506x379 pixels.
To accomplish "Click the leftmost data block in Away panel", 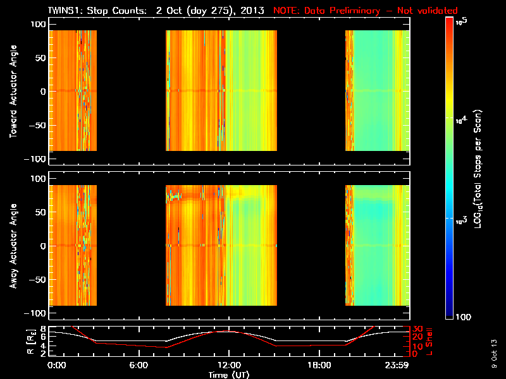I will [73, 245].
